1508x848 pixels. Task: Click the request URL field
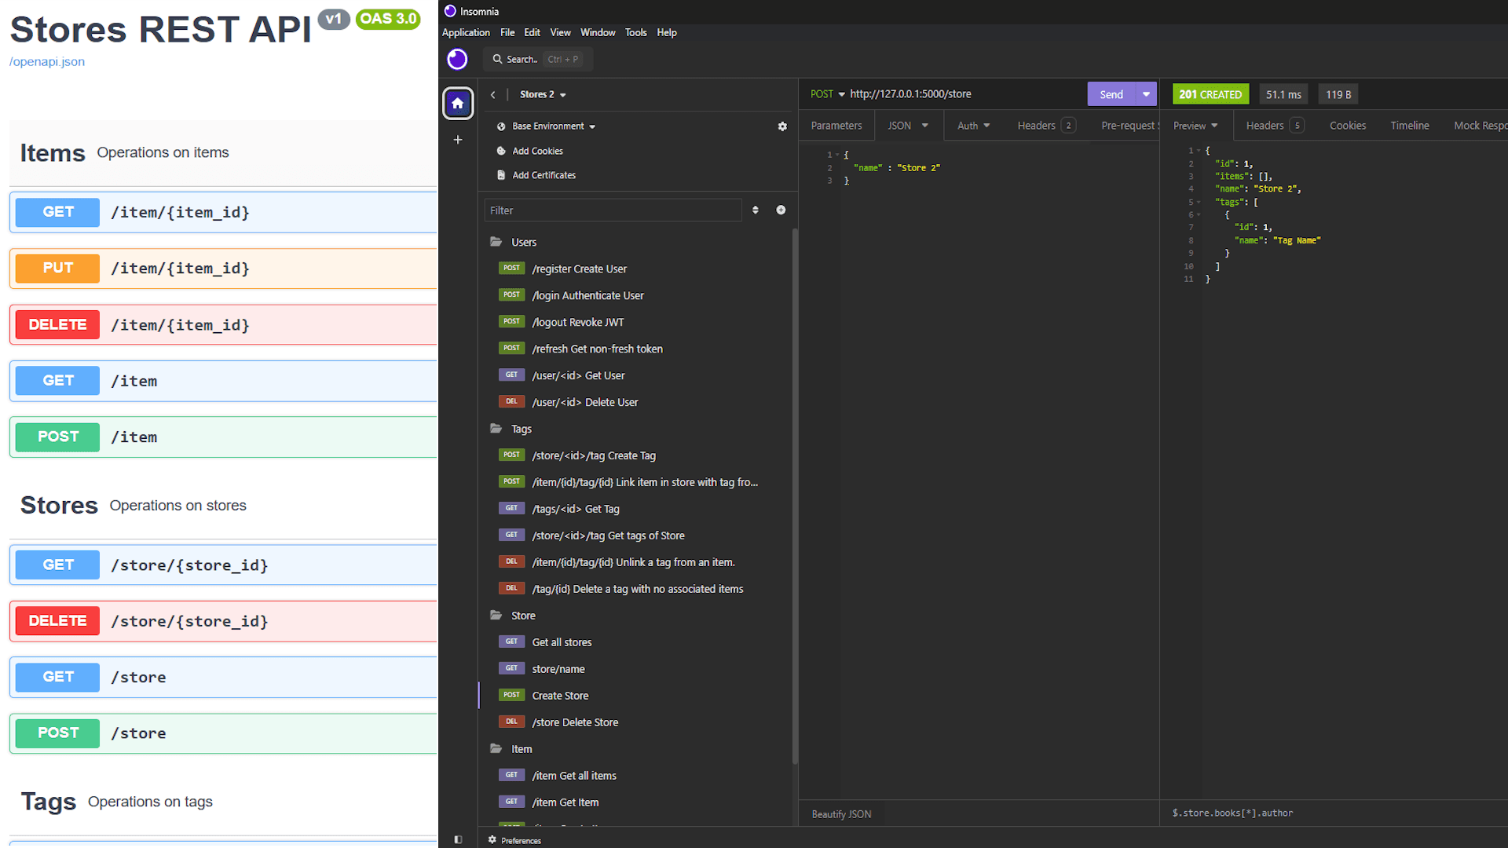coord(966,94)
